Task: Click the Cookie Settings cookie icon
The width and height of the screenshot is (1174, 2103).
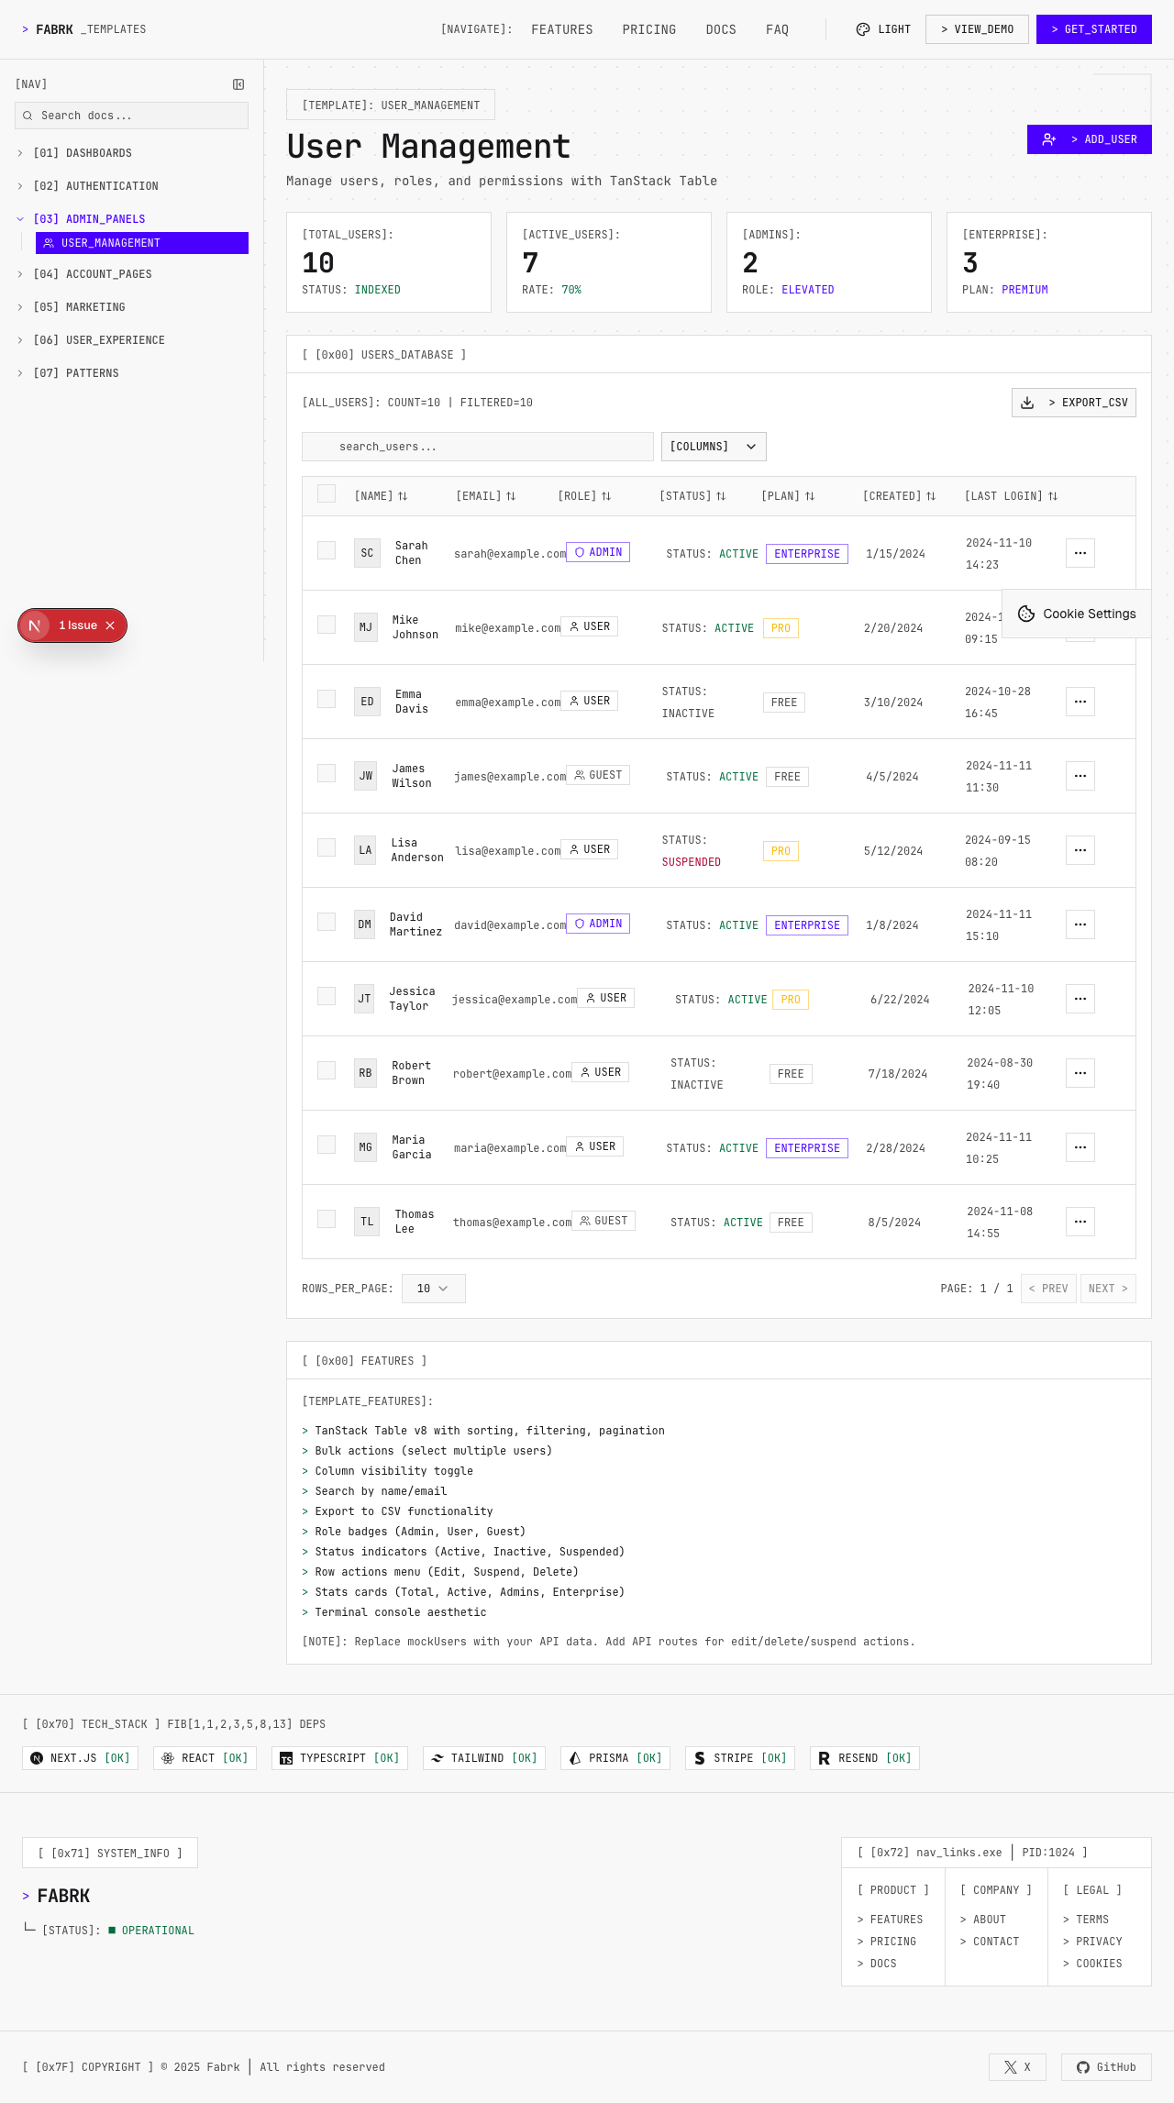Action: coord(1026,614)
